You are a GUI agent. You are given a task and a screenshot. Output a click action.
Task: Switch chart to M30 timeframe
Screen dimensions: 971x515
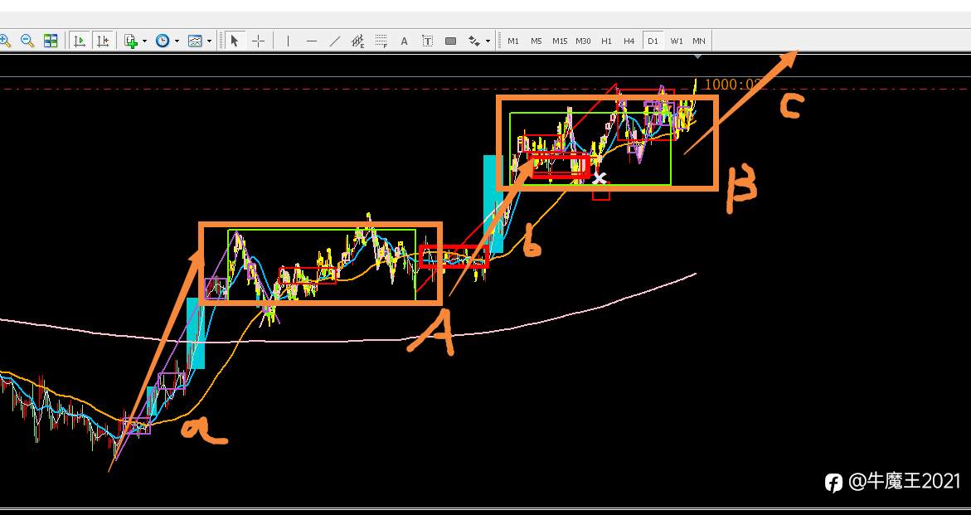point(583,41)
